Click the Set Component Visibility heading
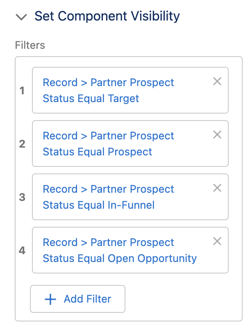250x328 pixels. (x=107, y=16)
